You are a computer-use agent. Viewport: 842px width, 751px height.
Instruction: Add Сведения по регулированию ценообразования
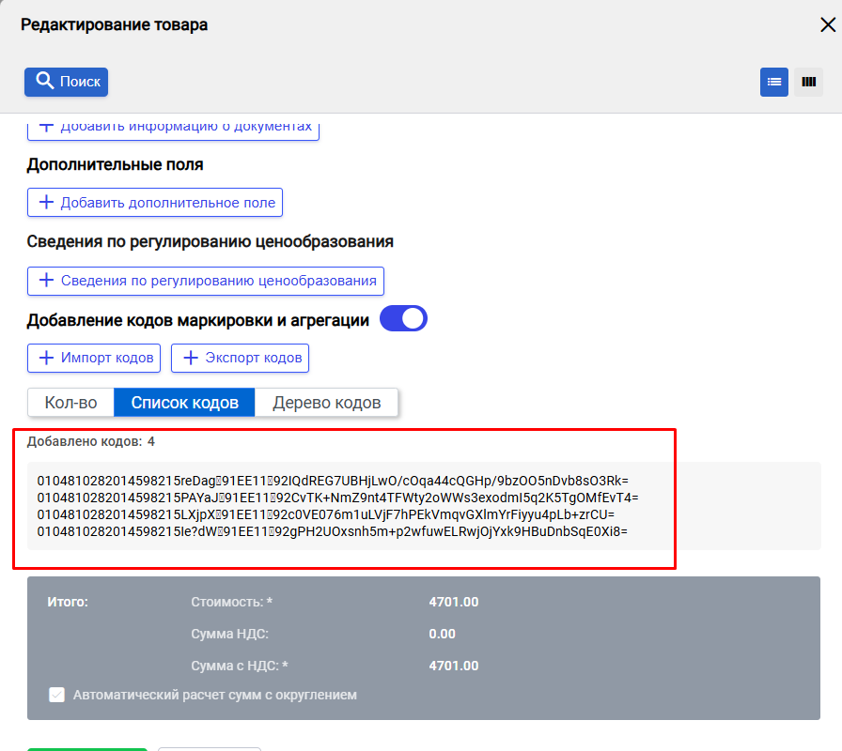pos(206,281)
